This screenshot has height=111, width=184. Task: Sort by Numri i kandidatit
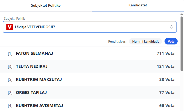(145, 41)
